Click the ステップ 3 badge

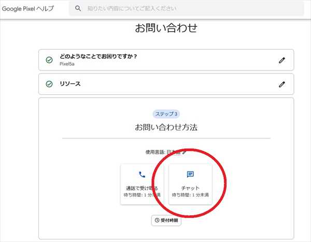click(x=166, y=114)
